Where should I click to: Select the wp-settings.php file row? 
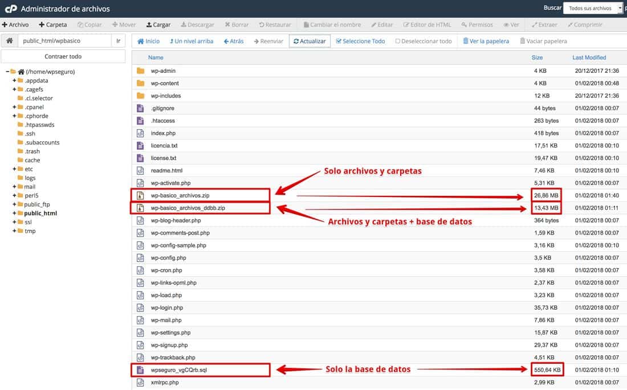point(379,332)
